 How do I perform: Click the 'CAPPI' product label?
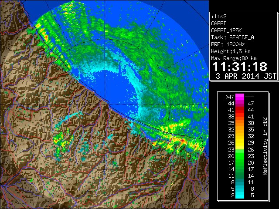(218, 24)
